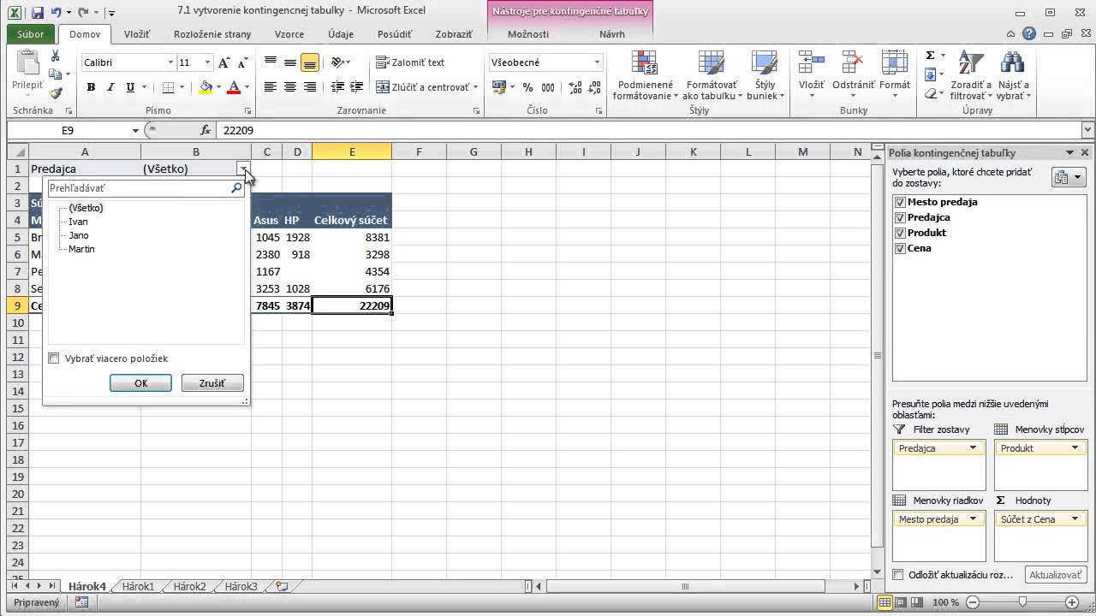Click the zoom slider handle in status bar
The image size is (1096, 616).
click(1022, 602)
